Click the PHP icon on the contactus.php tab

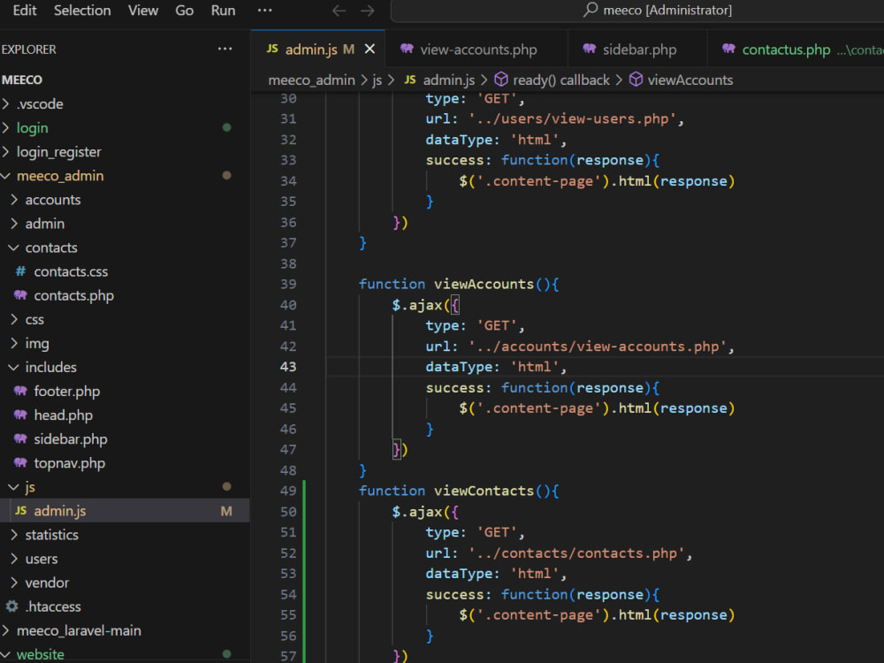(728, 49)
